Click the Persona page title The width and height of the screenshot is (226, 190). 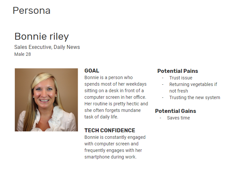coord(31,11)
